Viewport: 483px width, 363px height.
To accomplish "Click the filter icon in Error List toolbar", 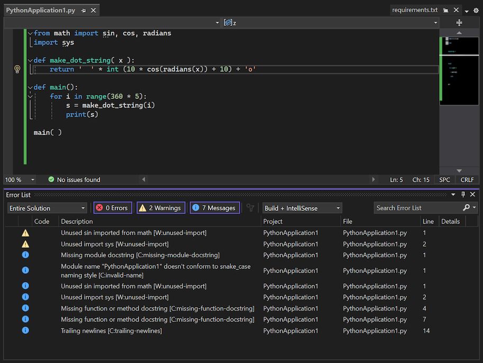I will point(249,208).
